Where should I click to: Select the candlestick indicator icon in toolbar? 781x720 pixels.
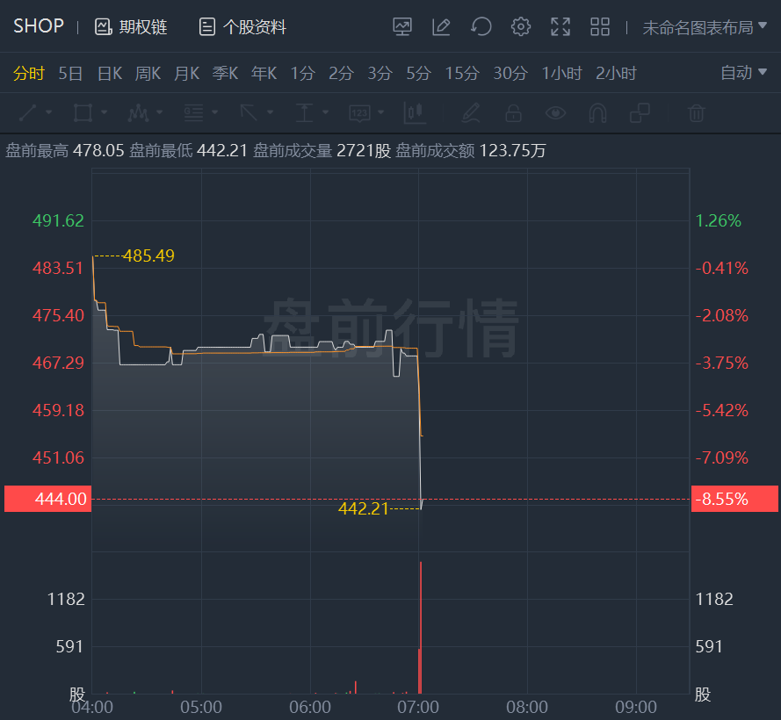(x=414, y=112)
